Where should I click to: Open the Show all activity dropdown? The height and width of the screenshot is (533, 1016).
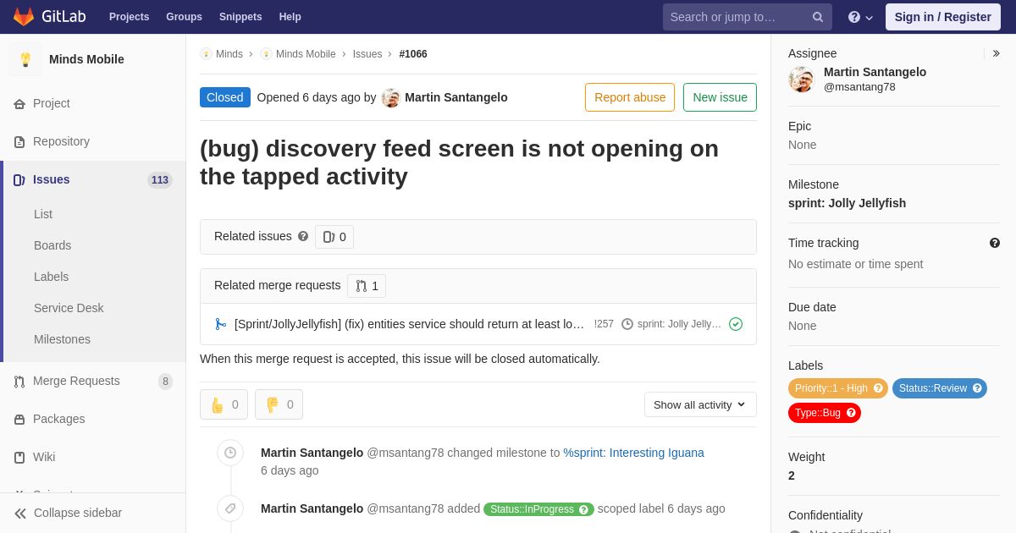(700, 404)
